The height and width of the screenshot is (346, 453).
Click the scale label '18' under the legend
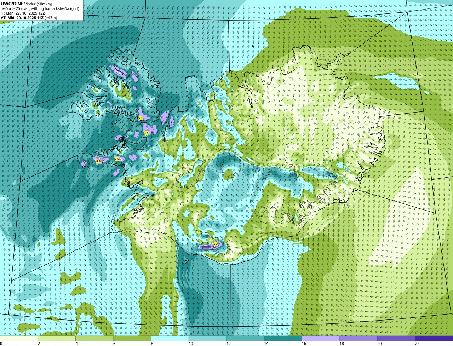click(342, 344)
